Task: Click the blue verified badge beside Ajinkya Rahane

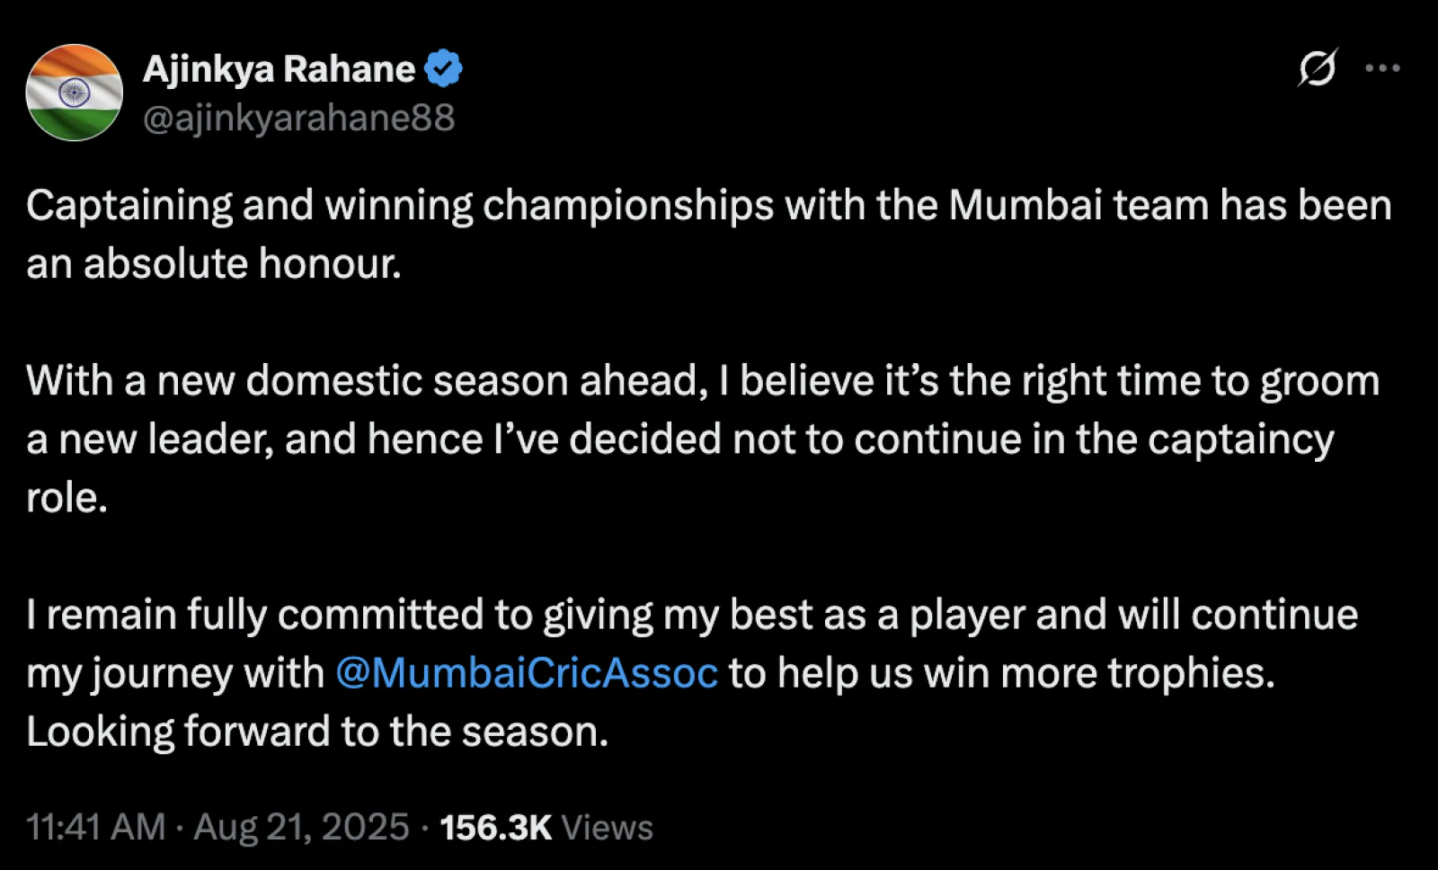Action: (x=442, y=66)
